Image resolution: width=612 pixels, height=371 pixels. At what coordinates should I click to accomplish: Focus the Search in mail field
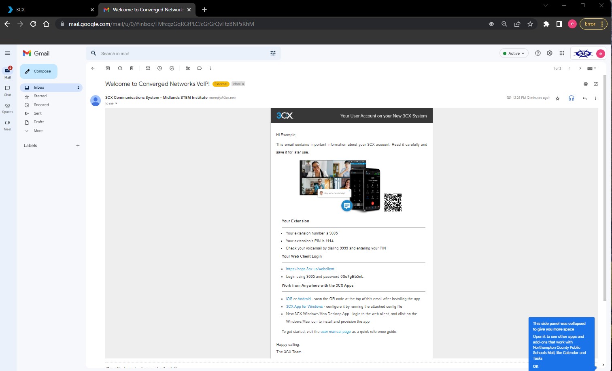coord(183,53)
